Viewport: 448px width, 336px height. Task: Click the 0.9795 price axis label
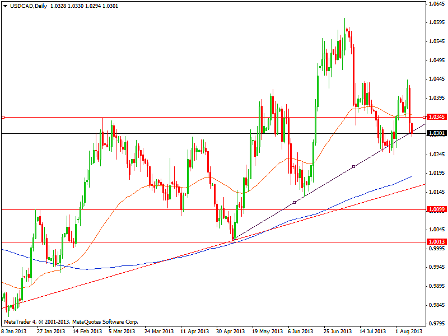pyautogui.click(x=436, y=323)
